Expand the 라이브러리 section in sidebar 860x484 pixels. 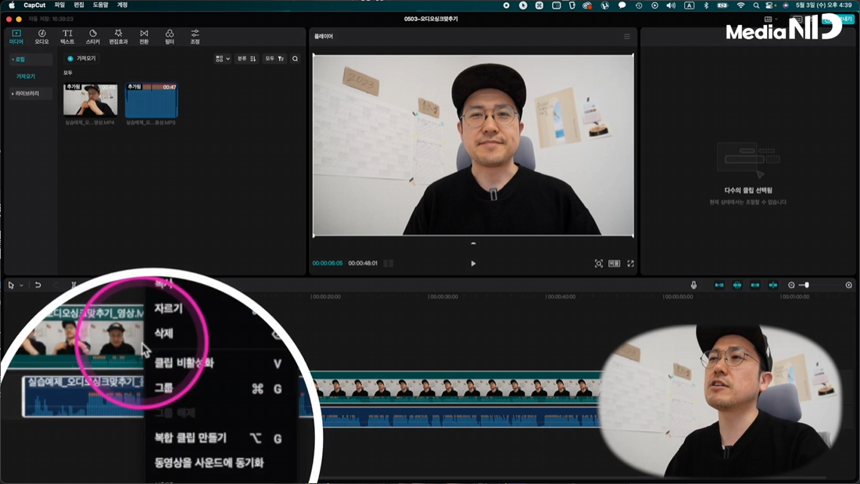[x=30, y=94]
